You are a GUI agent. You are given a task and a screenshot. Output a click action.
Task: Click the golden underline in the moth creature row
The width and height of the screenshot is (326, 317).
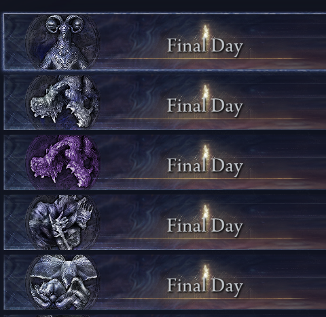coord(204,299)
